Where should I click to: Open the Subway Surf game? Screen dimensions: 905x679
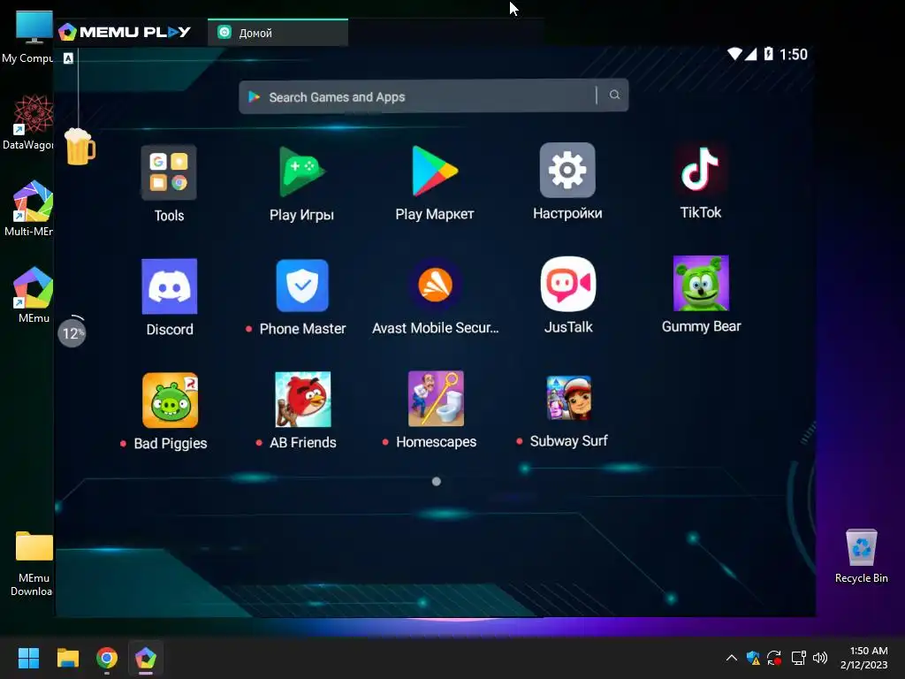pyautogui.click(x=568, y=398)
